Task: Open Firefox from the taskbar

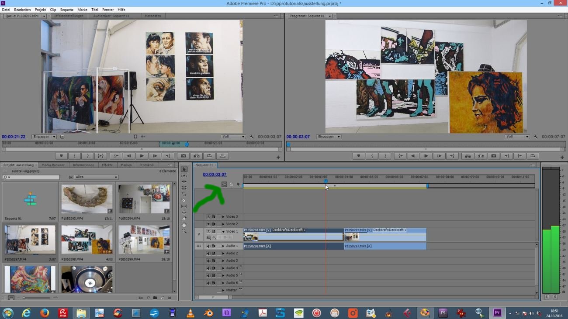Action: pyautogui.click(x=44, y=313)
